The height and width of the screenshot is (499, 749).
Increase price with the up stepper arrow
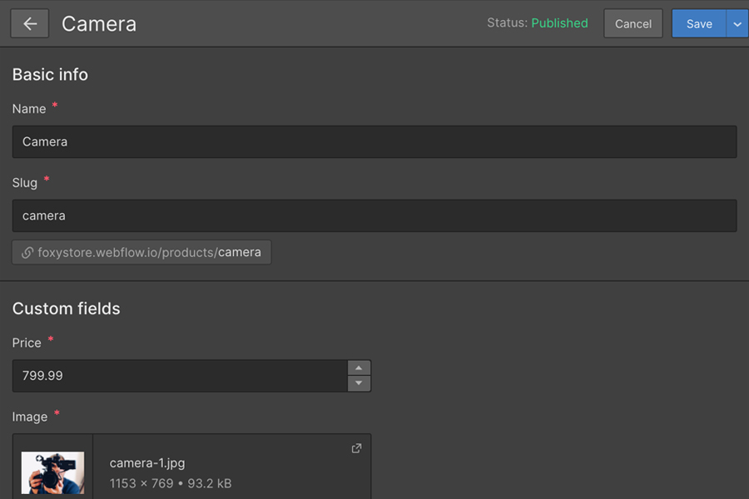359,368
